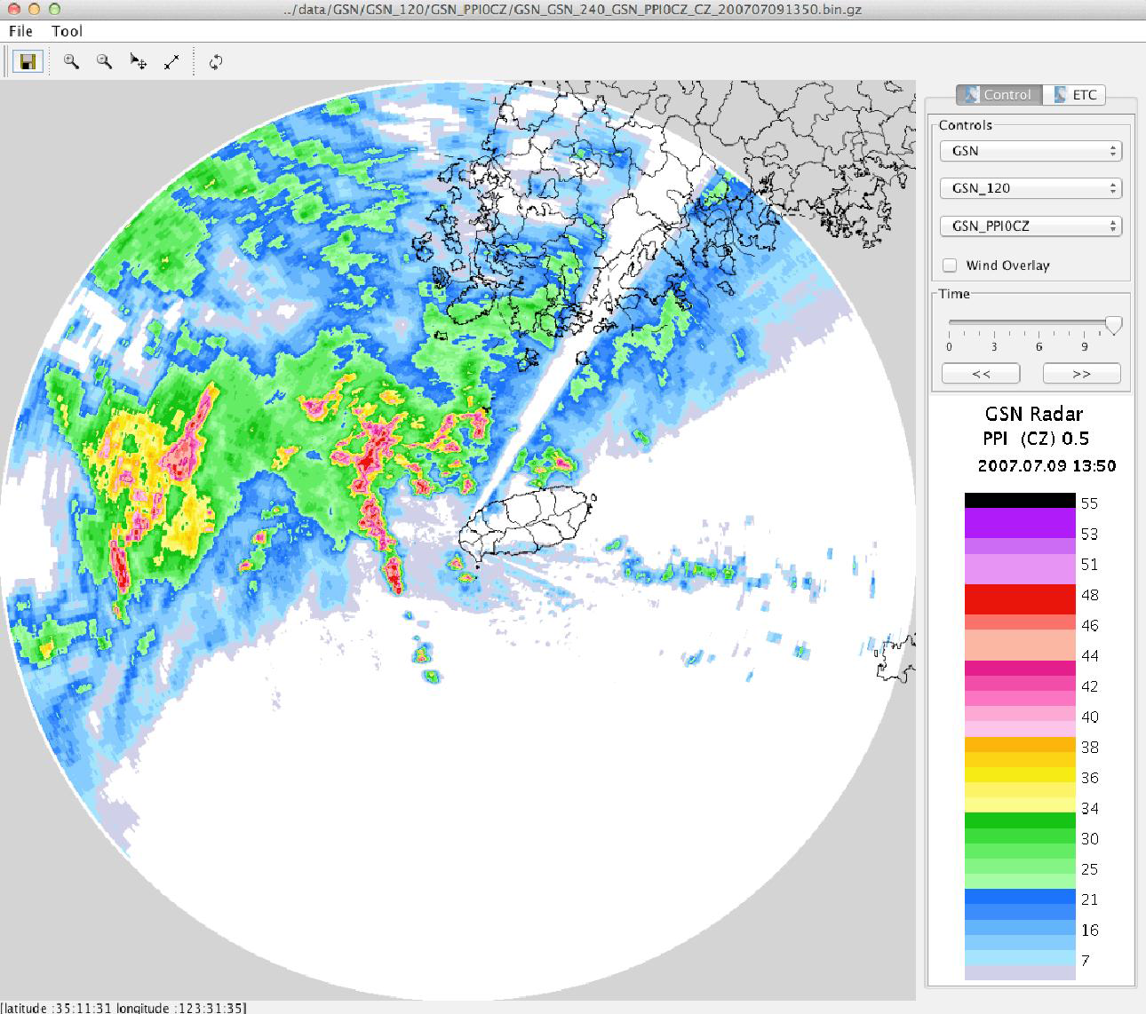
Task: Switch to the ETC tab
Action: pos(1074,94)
